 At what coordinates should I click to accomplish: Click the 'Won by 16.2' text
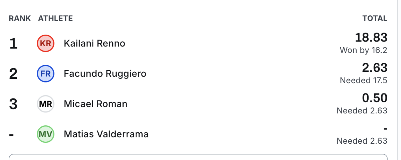pyautogui.click(x=363, y=50)
